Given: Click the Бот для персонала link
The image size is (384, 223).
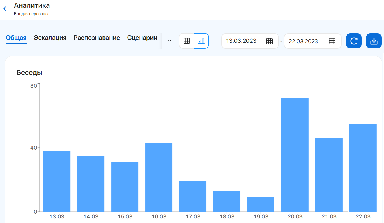Looking at the screenshot, I should tap(31, 13).
